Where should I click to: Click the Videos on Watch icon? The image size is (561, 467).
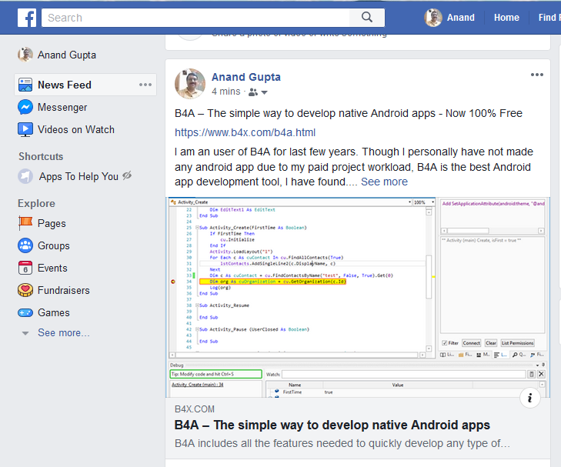25,129
